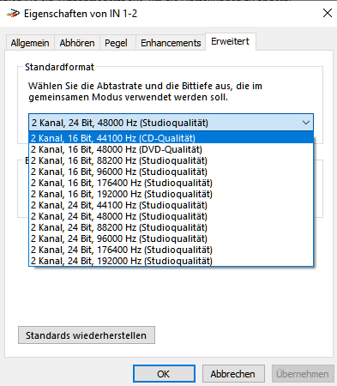Screen dimensions: 337x386
Task: Click the audio device icon in title bar
Action: (x=13, y=14)
